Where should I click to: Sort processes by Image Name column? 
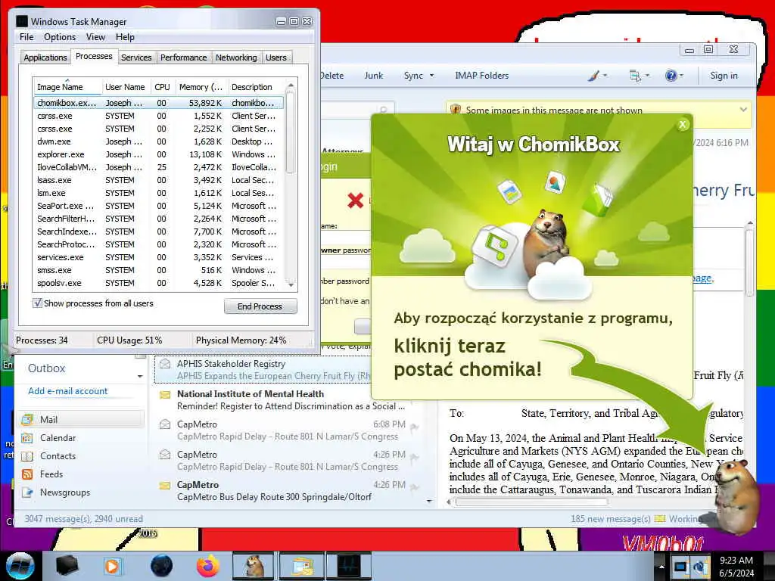(x=67, y=87)
